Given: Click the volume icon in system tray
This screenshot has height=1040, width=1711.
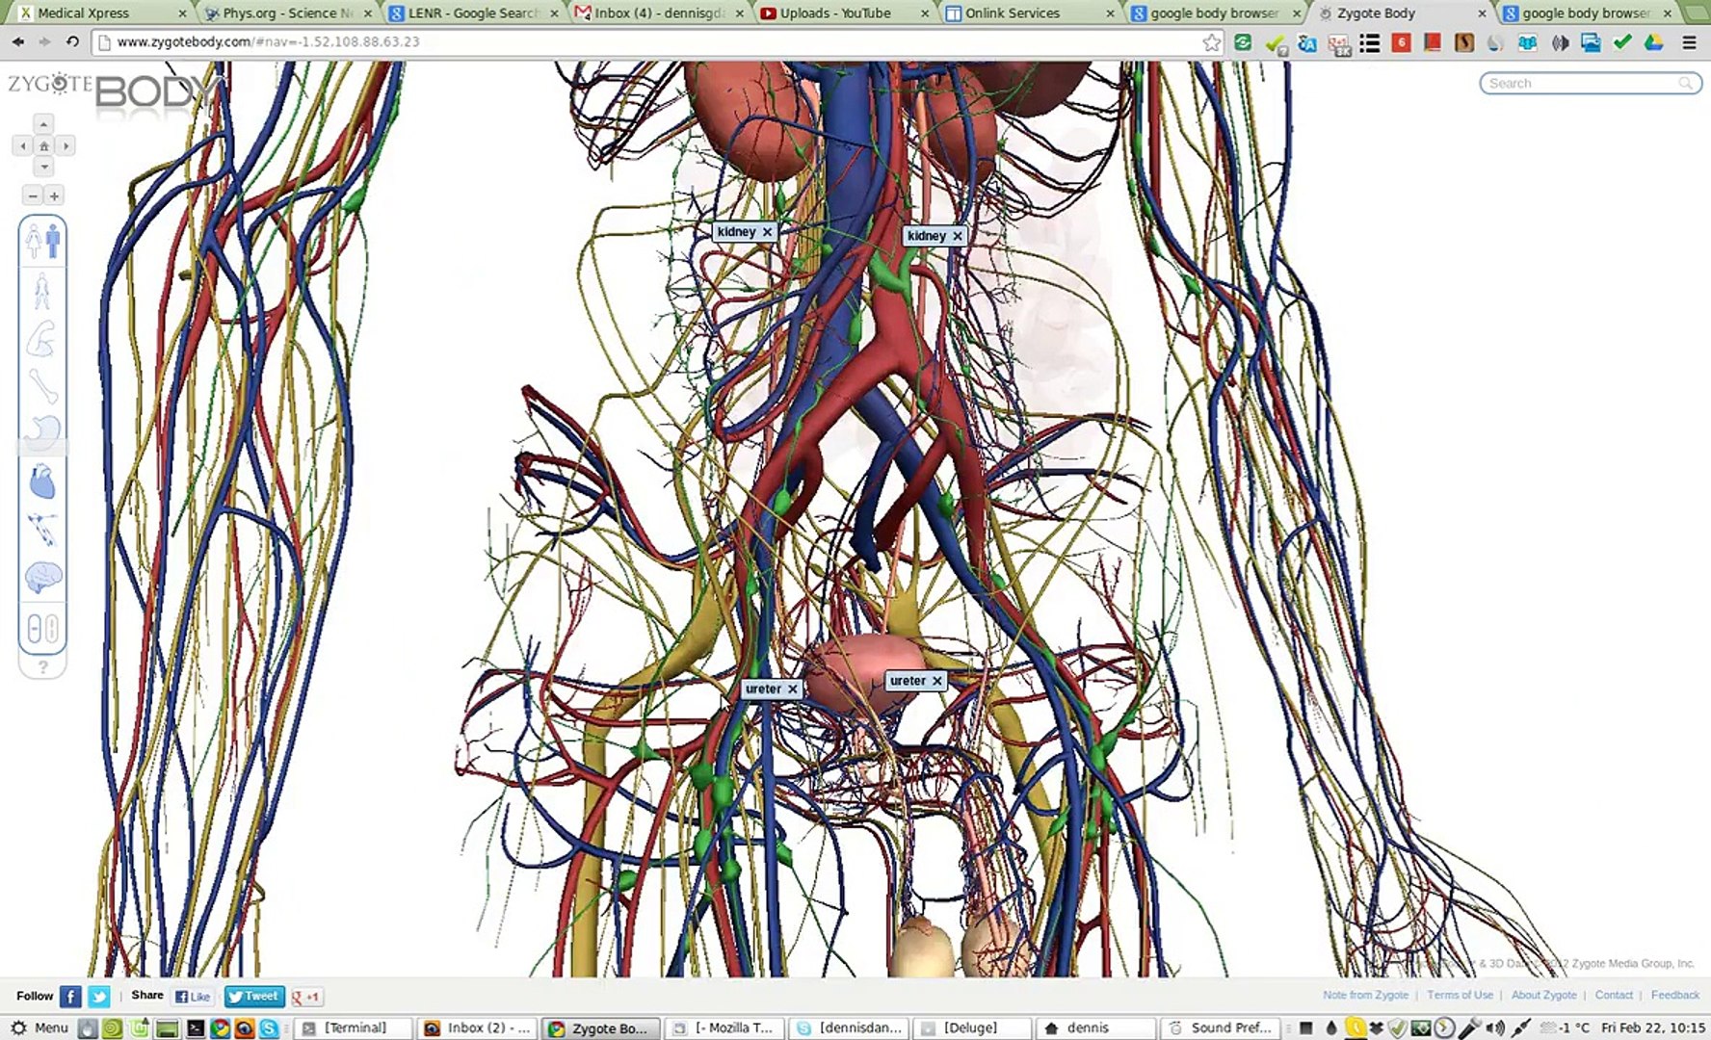Looking at the screenshot, I should pyautogui.click(x=1494, y=1028).
